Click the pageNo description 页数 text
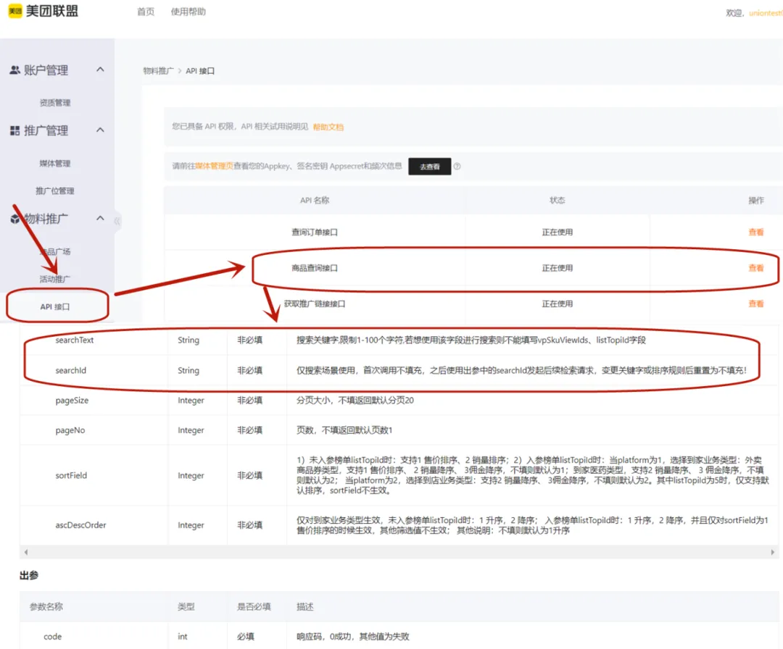 tap(344, 430)
